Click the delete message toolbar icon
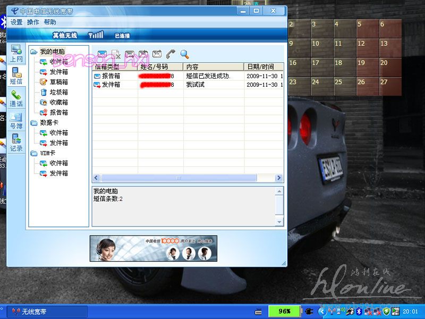 116,54
